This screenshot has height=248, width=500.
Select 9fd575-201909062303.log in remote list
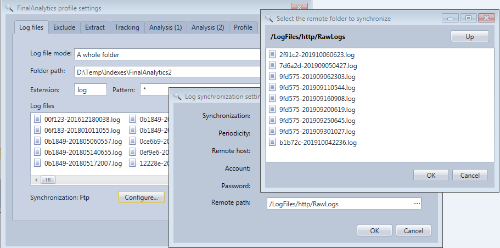coord(317,76)
